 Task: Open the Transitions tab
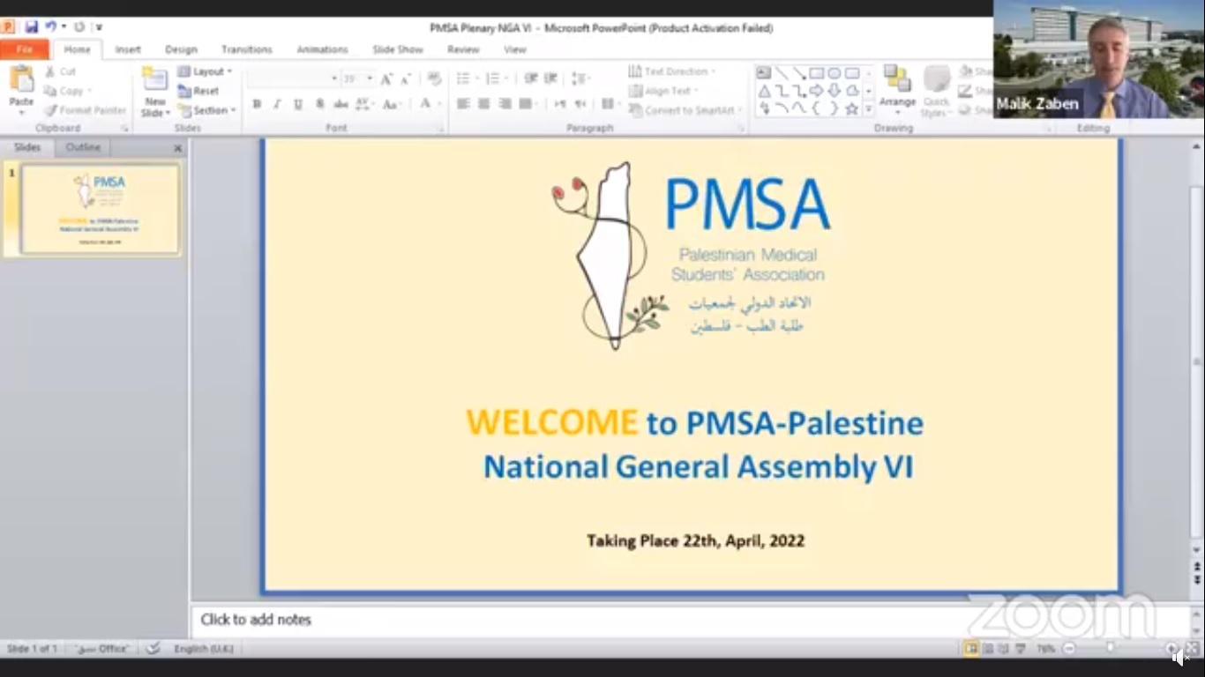pyautogui.click(x=247, y=50)
